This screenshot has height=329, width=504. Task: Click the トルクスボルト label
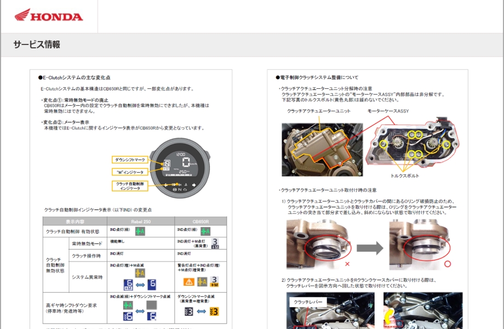405,175
